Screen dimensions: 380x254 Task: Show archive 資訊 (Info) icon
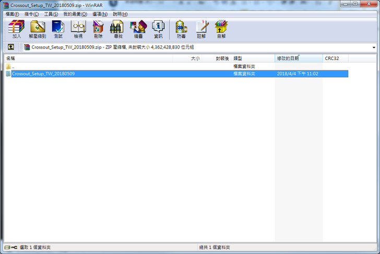[x=158, y=29]
